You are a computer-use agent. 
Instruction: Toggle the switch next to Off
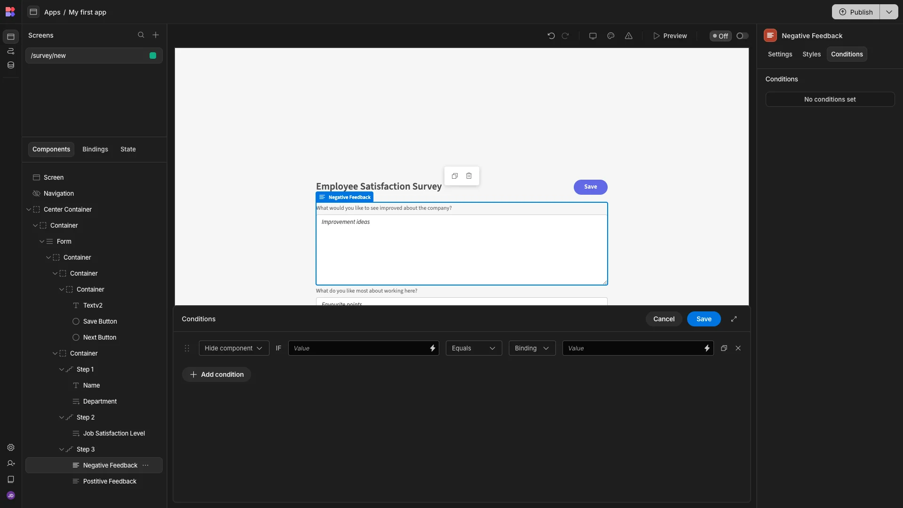[742, 36]
